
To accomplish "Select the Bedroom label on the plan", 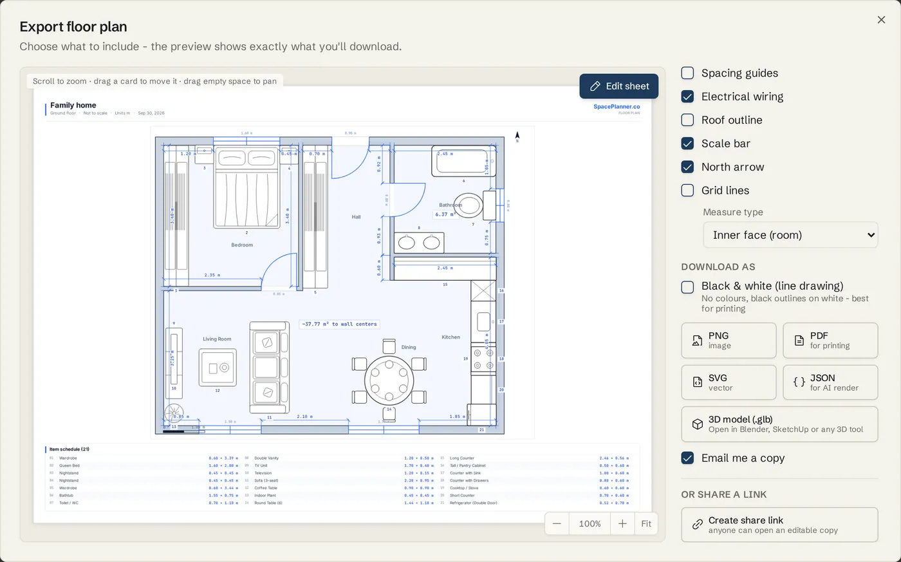I will (242, 245).
